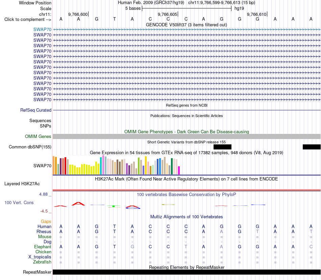Screen dimensions: 321x280
Task: Click the RepeatMasker track label
Action: coord(37,272)
